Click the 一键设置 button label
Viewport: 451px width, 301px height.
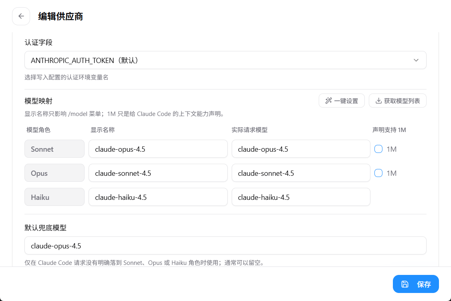[346, 101]
